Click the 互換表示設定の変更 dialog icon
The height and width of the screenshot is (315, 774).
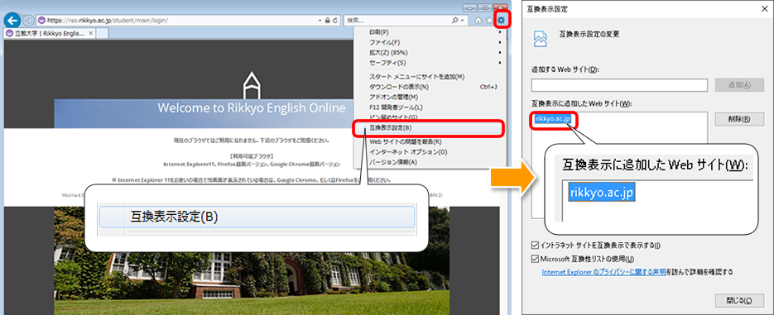[541, 39]
